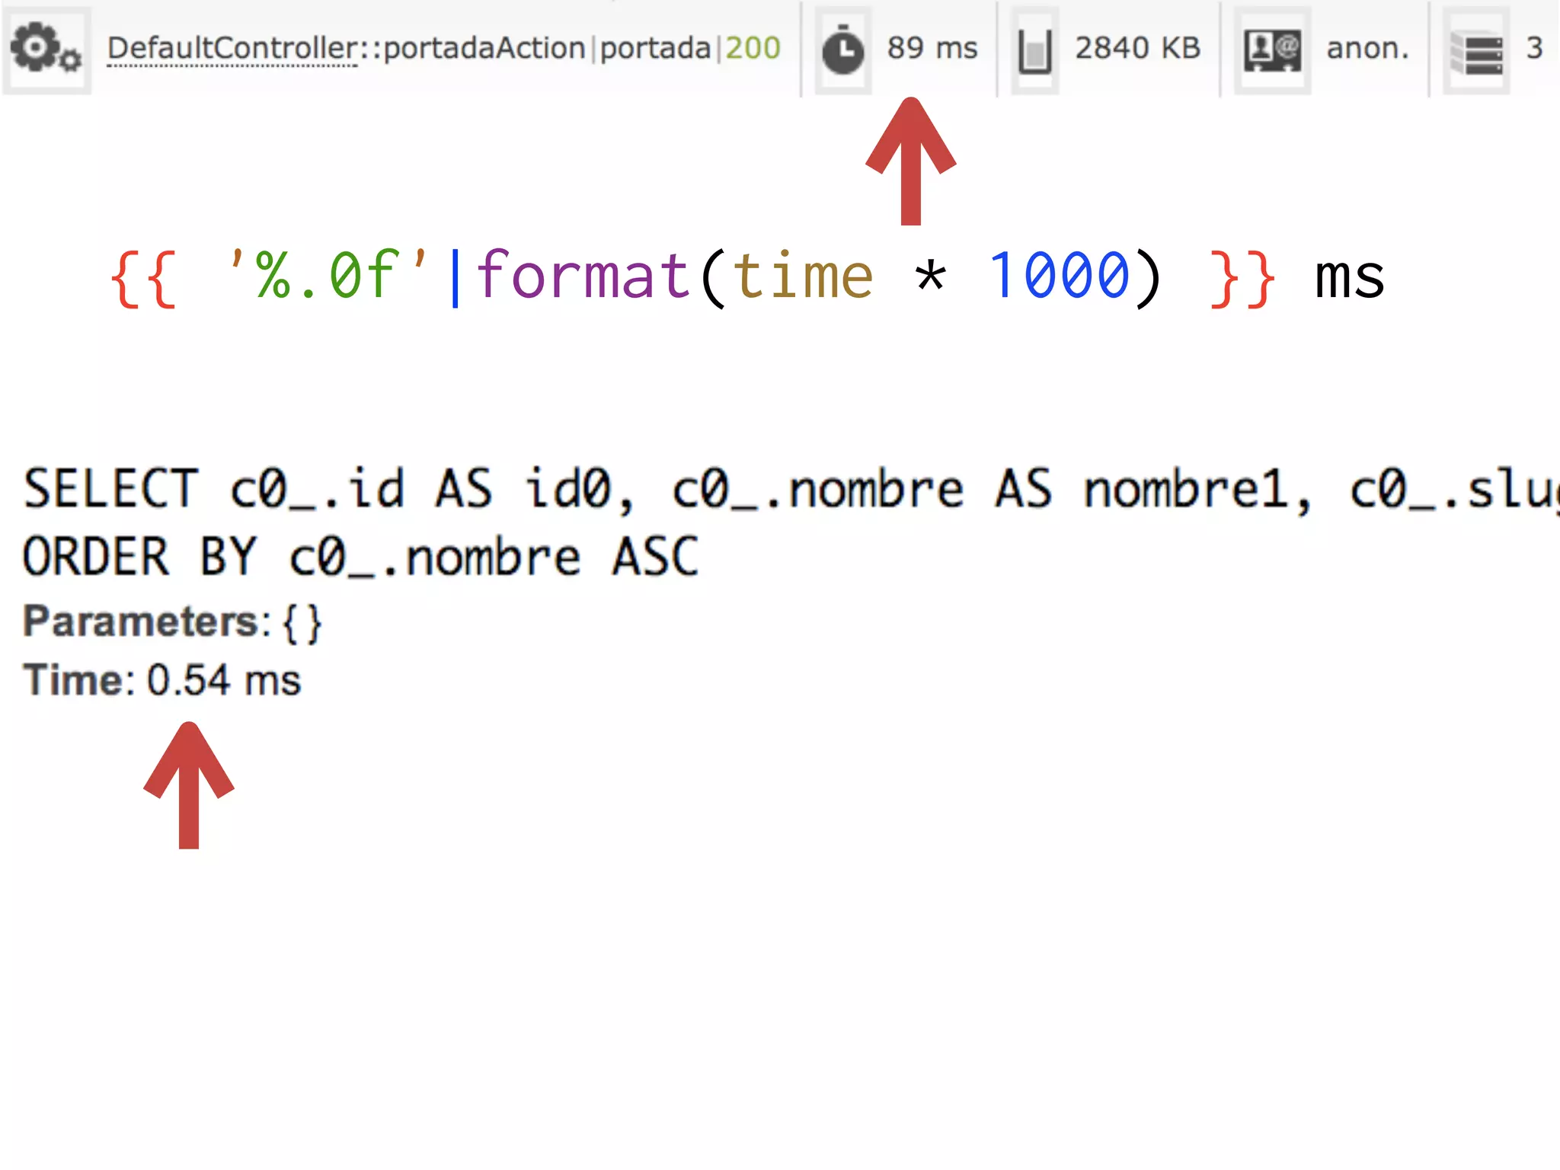
Task: Click the Symfony config gears icon
Action: (46, 49)
